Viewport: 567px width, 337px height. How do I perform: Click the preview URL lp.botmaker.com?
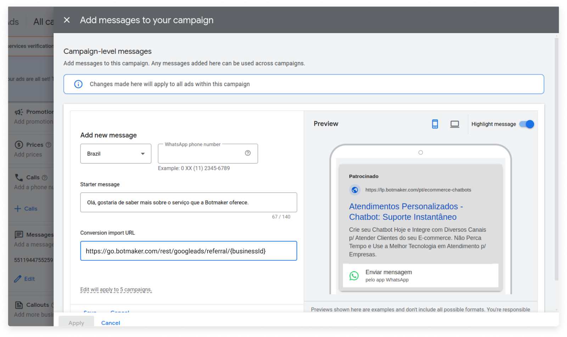[x=418, y=190]
